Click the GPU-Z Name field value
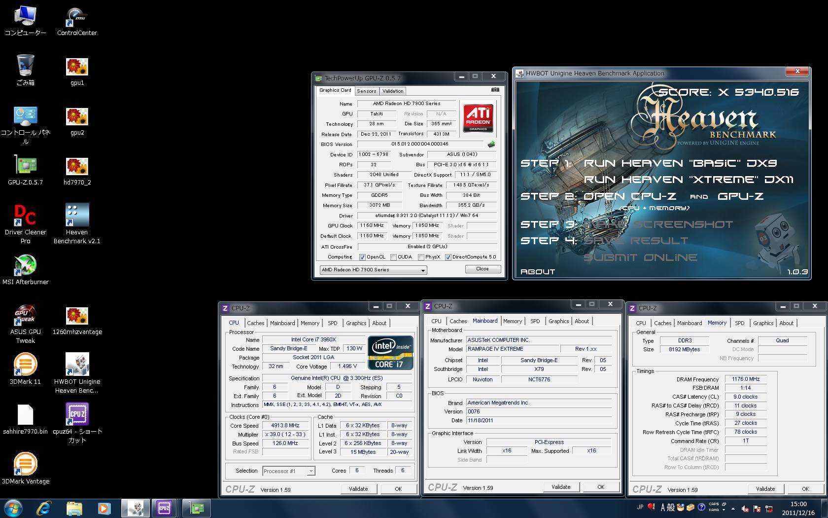Screen dimensions: 828x518 (x=407, y=104)
